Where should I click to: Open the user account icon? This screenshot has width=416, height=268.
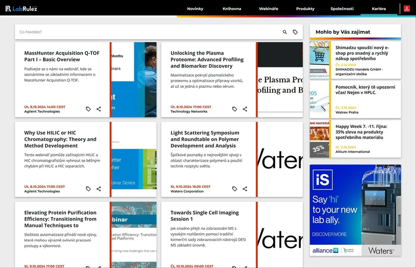click(x=407, y=8)
